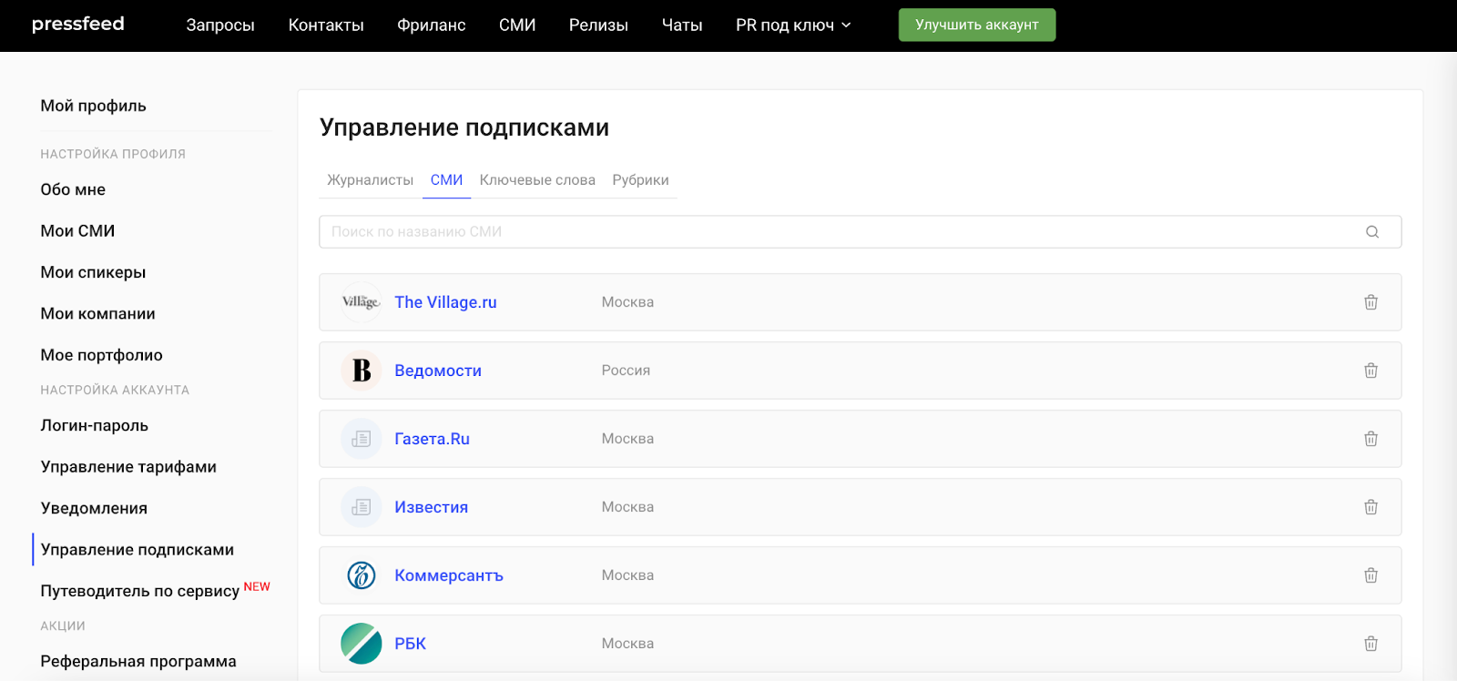Click the Улучшить аккаунт button

pos(977,25)
